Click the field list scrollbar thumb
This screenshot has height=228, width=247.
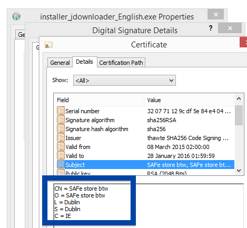pos(239,115)
